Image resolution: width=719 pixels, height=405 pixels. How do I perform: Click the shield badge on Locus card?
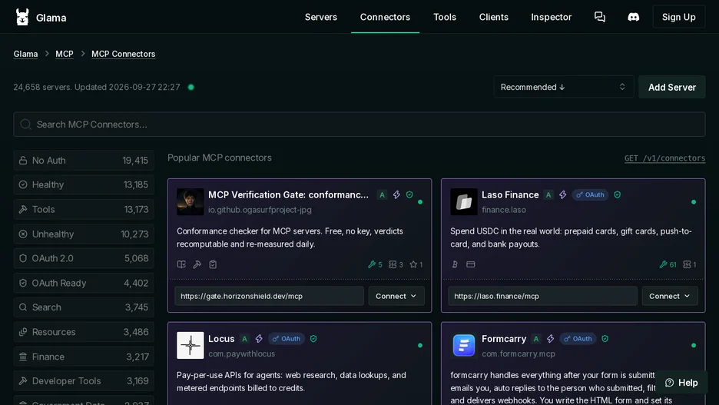pos(313,338)
